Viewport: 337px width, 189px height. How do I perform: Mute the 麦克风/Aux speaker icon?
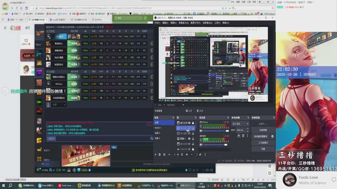[201, 131]
